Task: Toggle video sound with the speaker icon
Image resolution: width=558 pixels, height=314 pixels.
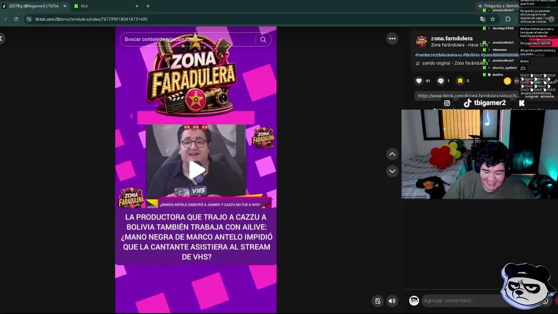Action: 392,300
